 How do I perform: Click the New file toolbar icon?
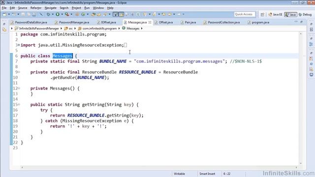pyautogui.click(x=4, y=14)
